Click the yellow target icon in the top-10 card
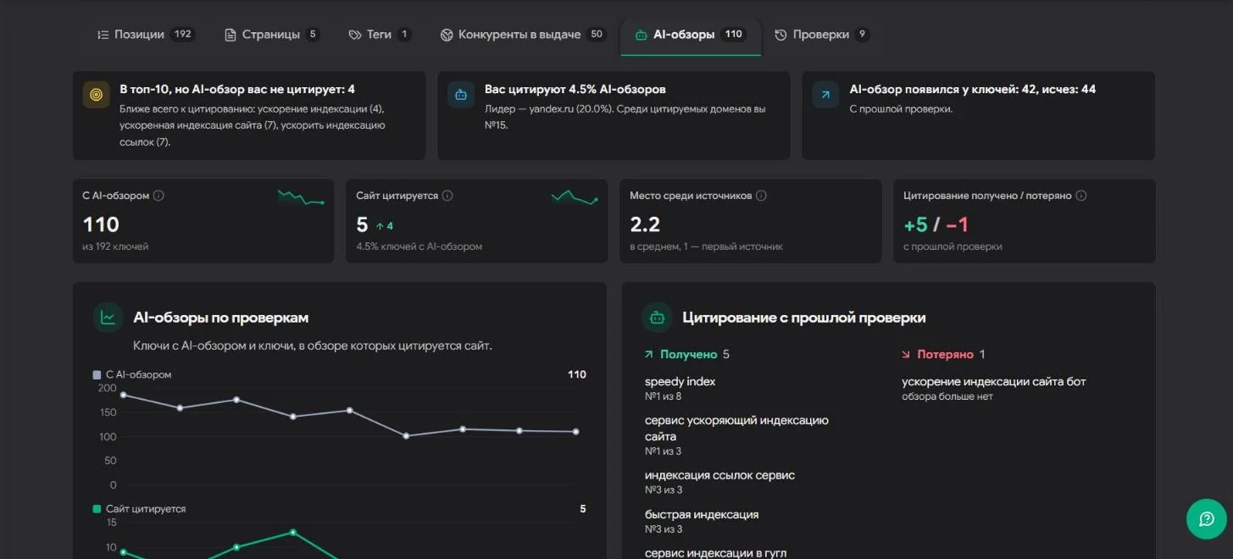This screenshot has width=1233, height=559. [97, 95]
